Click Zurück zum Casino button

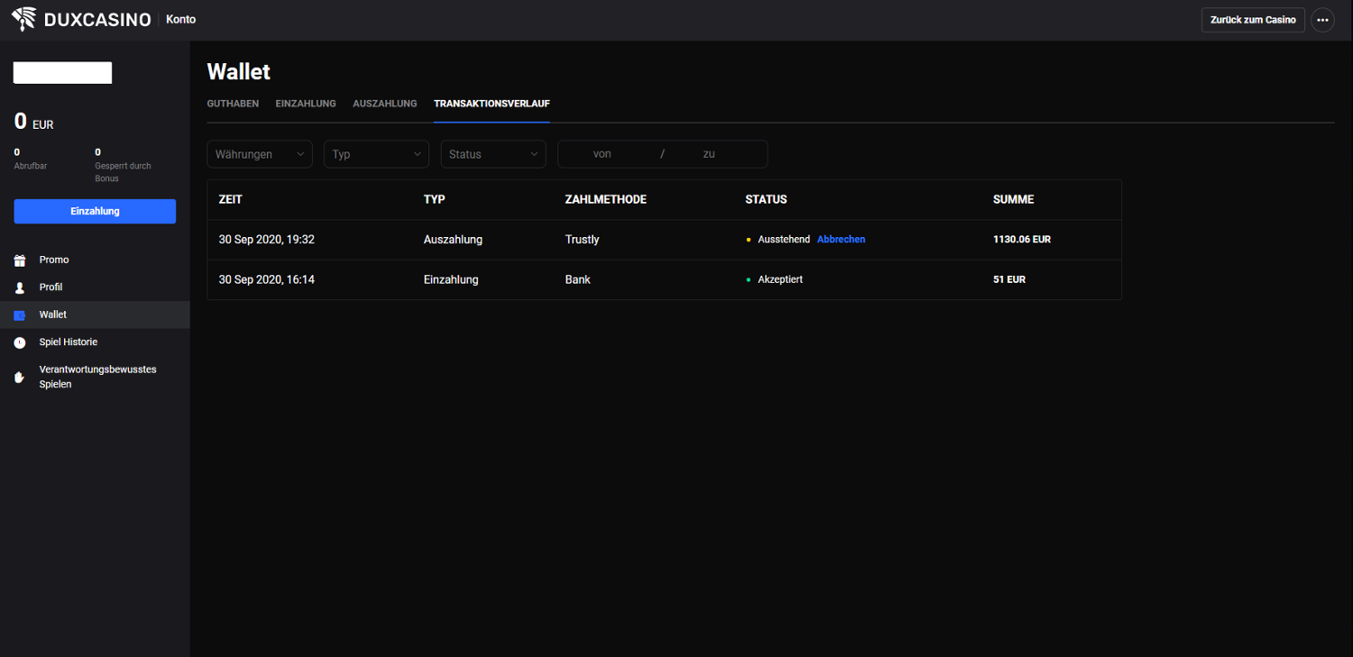tap(1253, 20)
